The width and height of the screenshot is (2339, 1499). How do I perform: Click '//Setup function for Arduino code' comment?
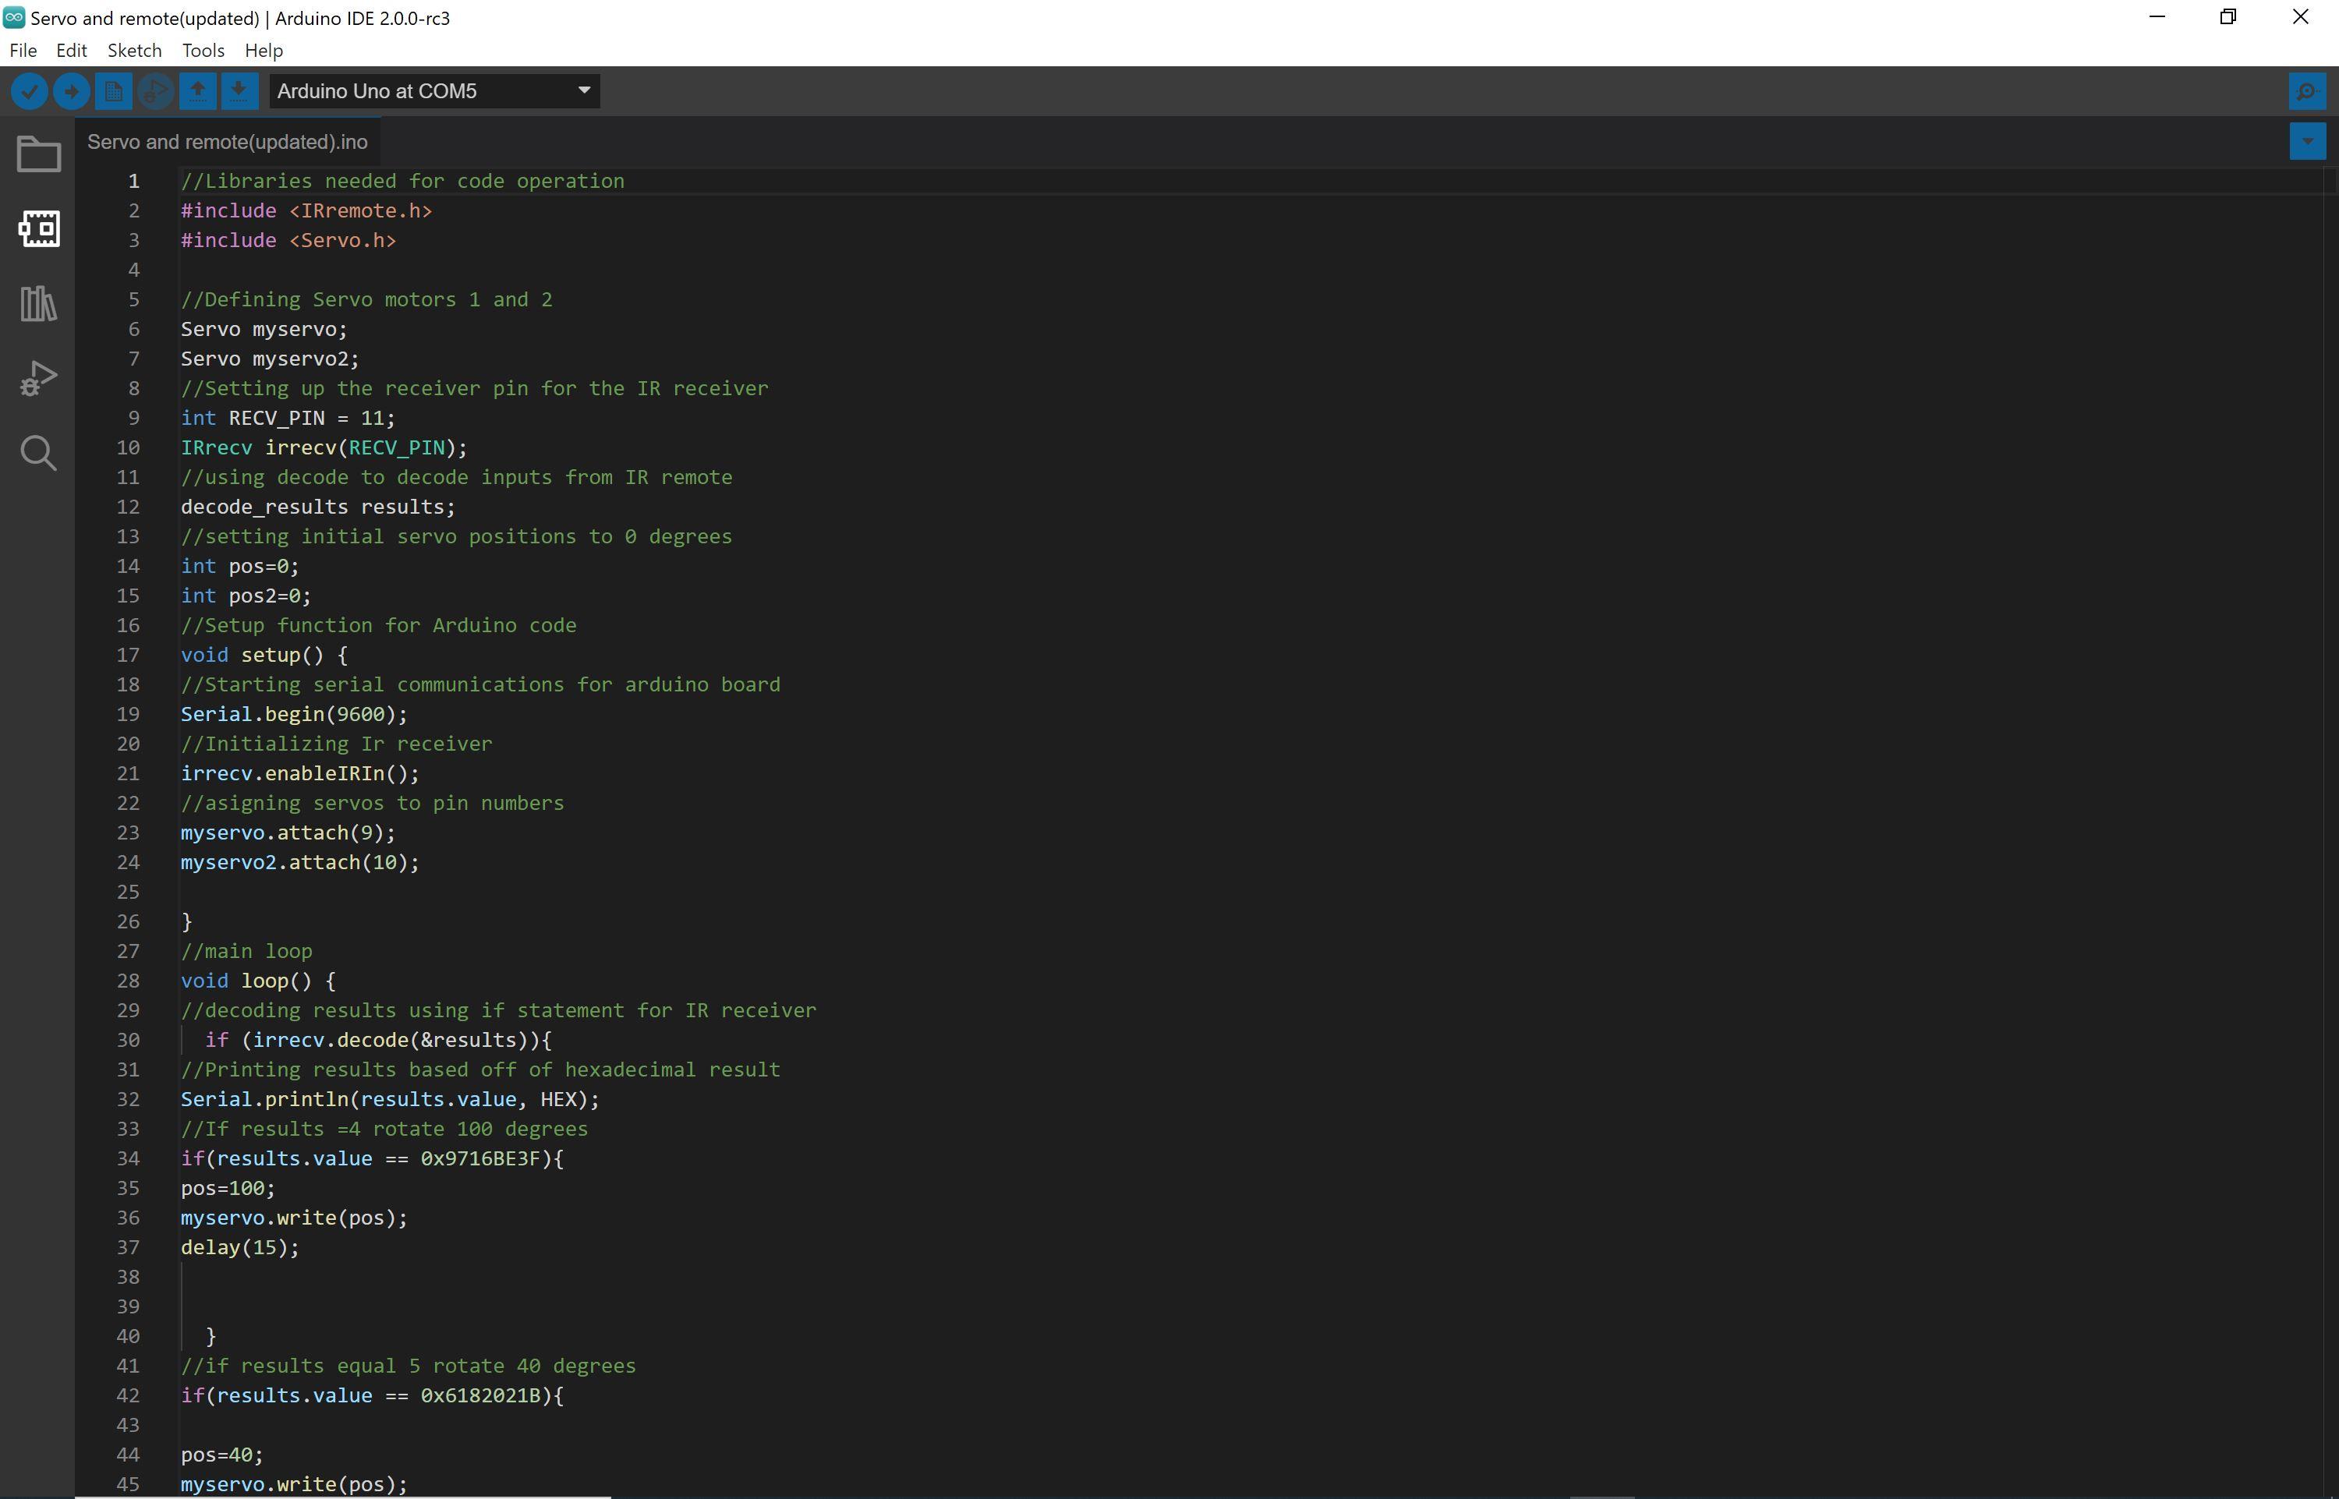[x=379, y=626]
